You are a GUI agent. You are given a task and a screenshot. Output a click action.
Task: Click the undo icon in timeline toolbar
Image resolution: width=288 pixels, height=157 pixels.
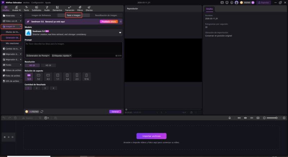tap(4, 118)
